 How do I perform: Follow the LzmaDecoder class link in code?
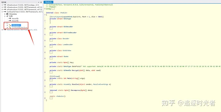tap(68, 44)
